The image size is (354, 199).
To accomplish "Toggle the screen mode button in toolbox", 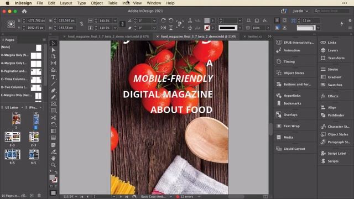I will click(x=53, y=193).
